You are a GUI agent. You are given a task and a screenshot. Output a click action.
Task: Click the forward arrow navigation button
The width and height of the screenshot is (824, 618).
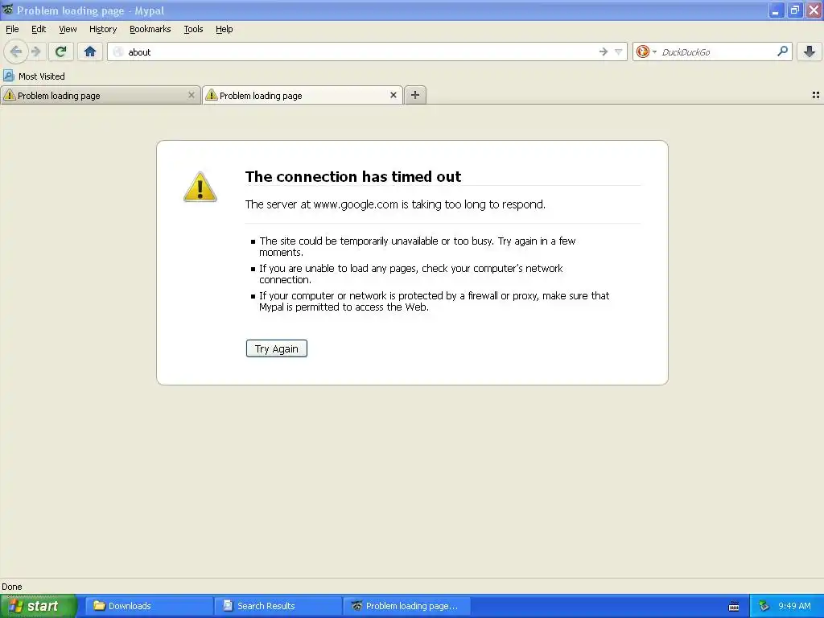point(36,51)
